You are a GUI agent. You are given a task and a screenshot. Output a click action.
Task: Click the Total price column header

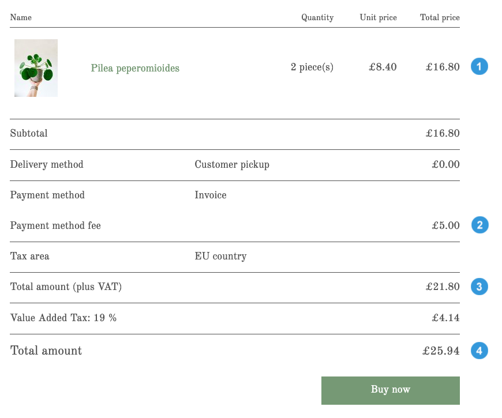[x=439, y=17]
